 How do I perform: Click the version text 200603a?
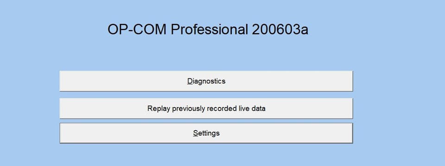point(280,30)
